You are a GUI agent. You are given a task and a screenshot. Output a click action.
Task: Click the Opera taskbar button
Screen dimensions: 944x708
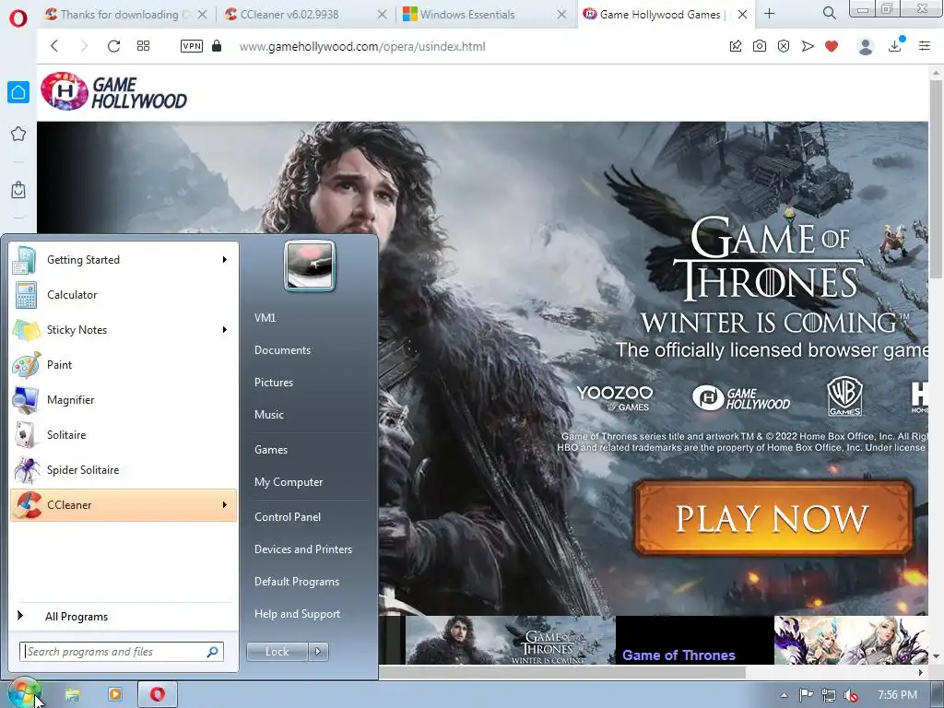tap(158, 695)
